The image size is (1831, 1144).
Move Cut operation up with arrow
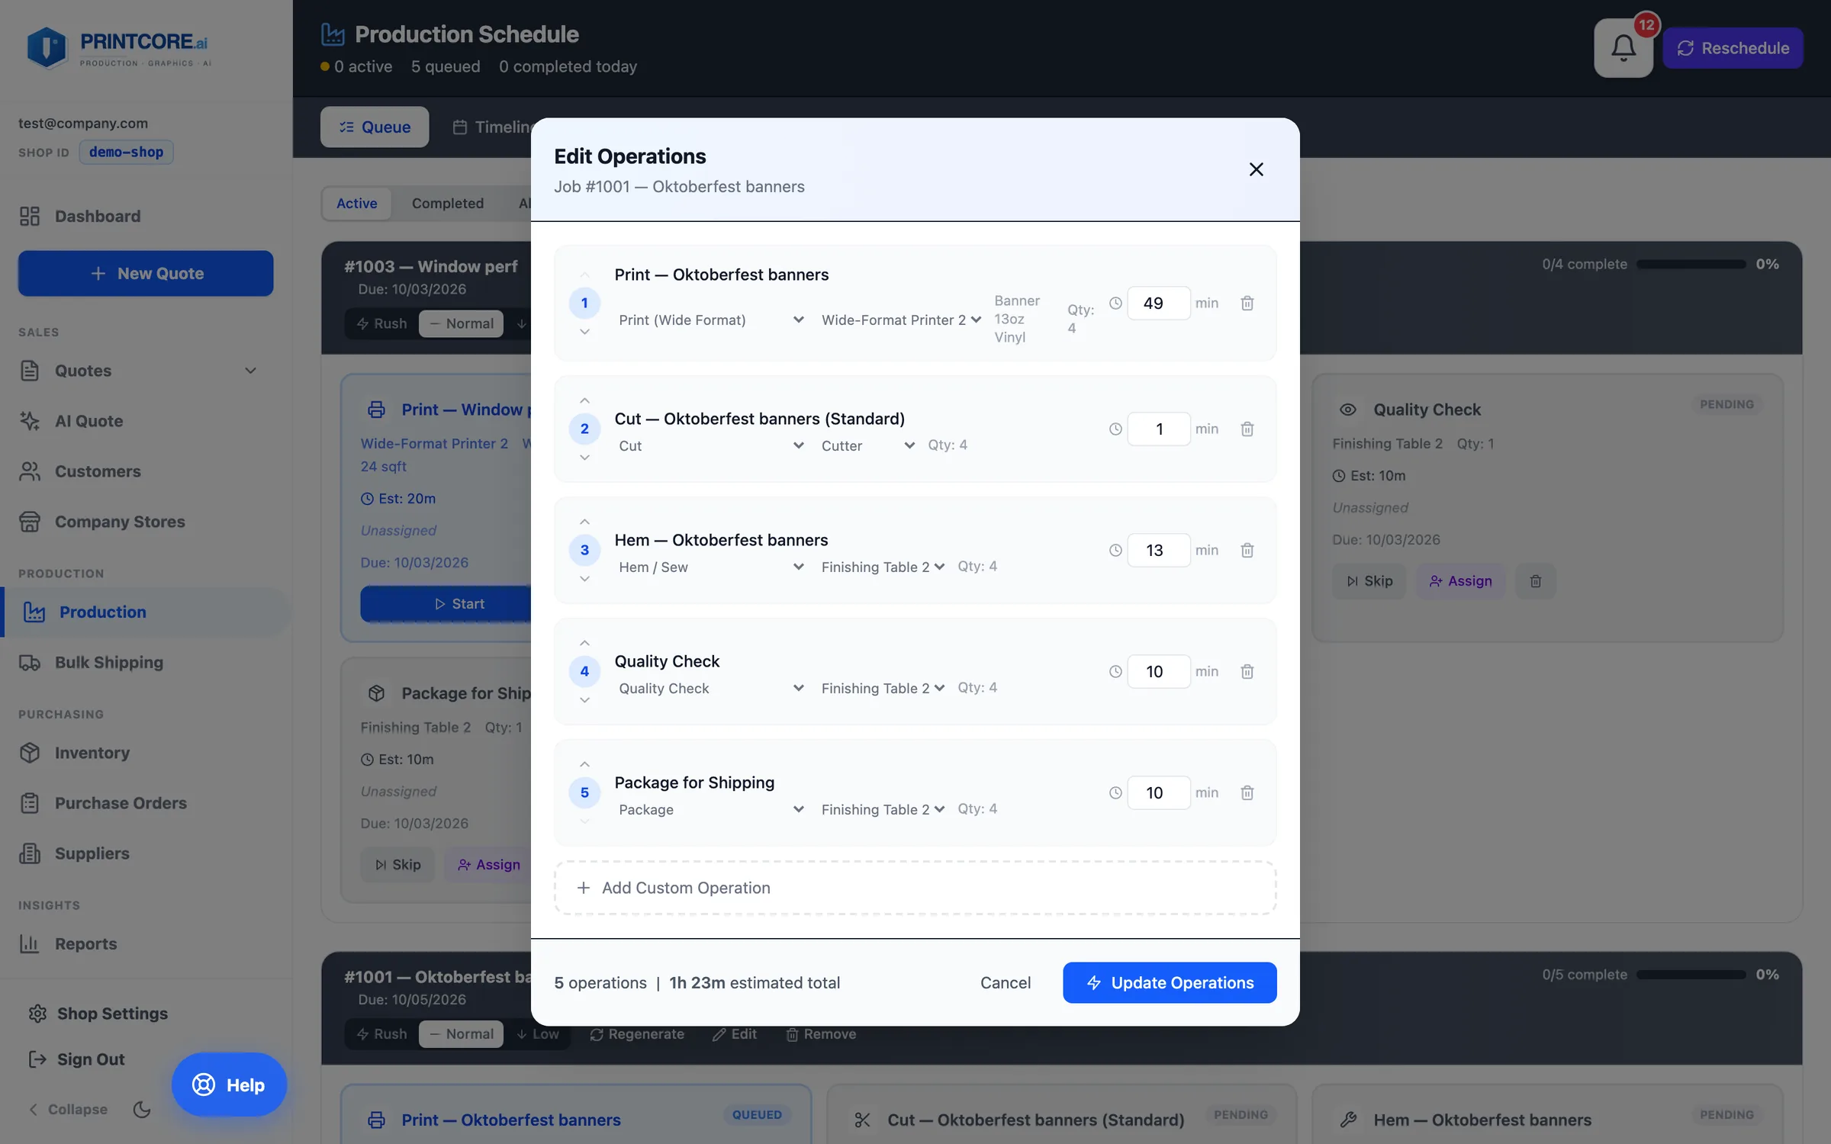[584, 400]
